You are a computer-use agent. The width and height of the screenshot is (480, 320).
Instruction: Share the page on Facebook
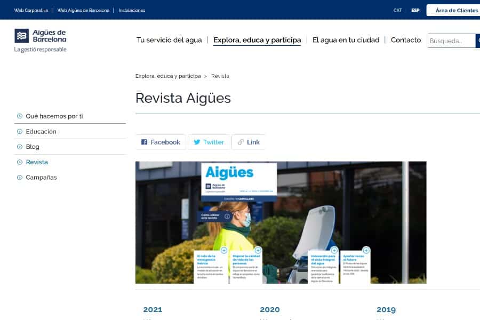point(161,142)
